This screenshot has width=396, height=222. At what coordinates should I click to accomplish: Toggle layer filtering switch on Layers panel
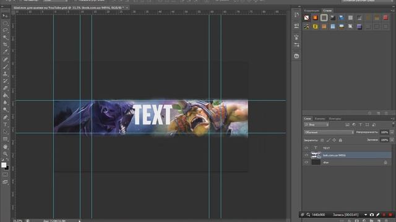coord(393,124)
